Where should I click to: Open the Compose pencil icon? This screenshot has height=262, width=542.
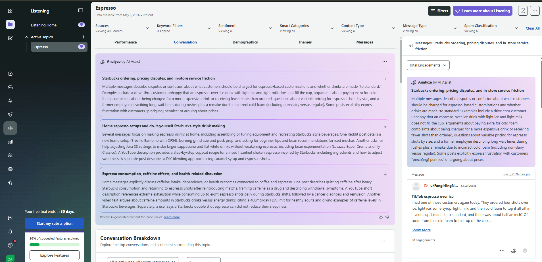tap(10, 38)
